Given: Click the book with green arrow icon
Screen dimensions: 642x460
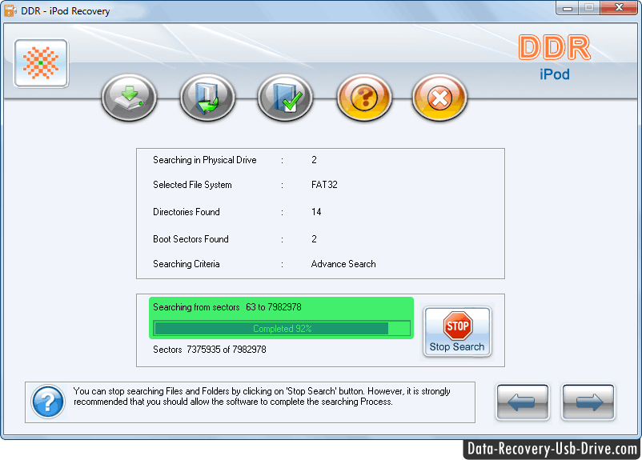Looking at the screenshot, I should 207,98.
